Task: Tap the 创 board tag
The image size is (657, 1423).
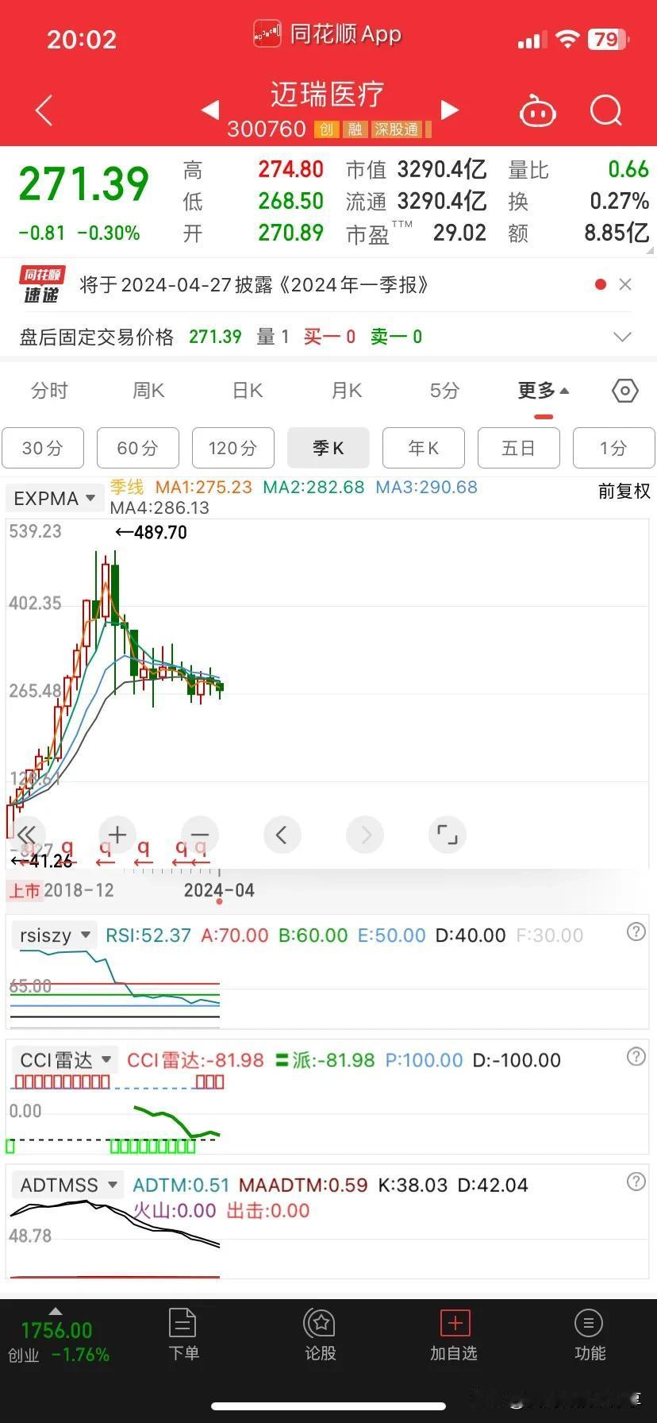Action: pyautogui.click(x=326, y=129)
